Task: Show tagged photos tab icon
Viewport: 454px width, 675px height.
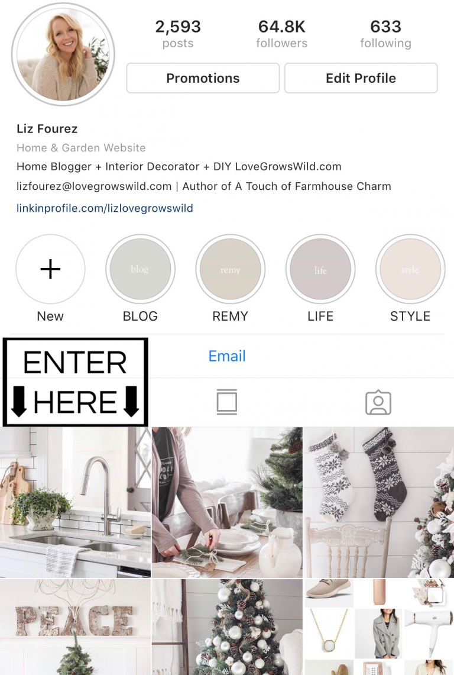Action: tap(378, 402)
